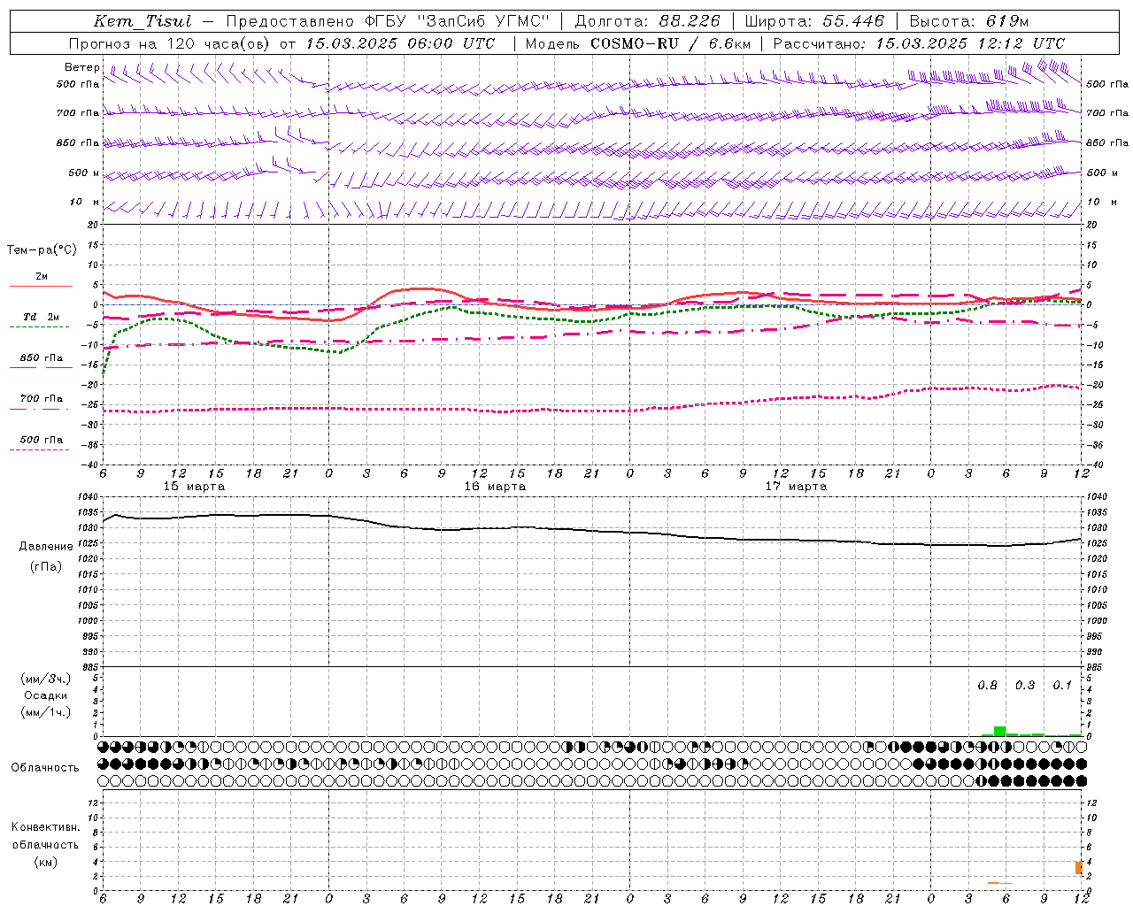Select the 700 гПа temperature legend entry

[x=41, y=399]
